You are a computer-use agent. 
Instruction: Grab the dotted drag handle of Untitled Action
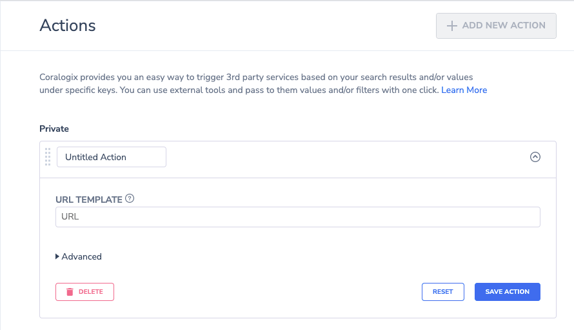click(x=48, y=157)
